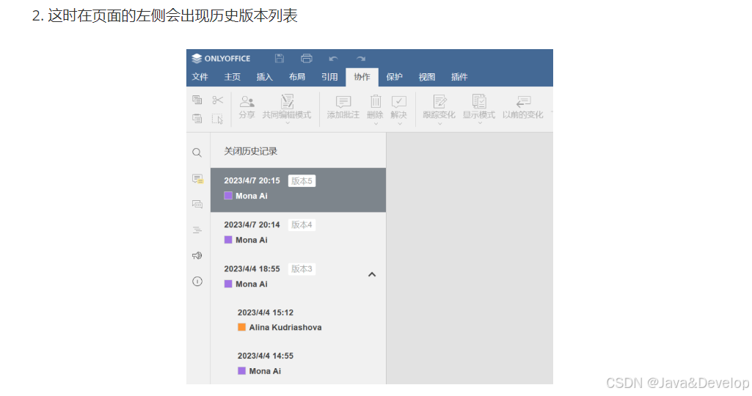Click the 版本5 version badge
Screen dimensions: 752x396
pyautogui.click(x=302, y=181)
